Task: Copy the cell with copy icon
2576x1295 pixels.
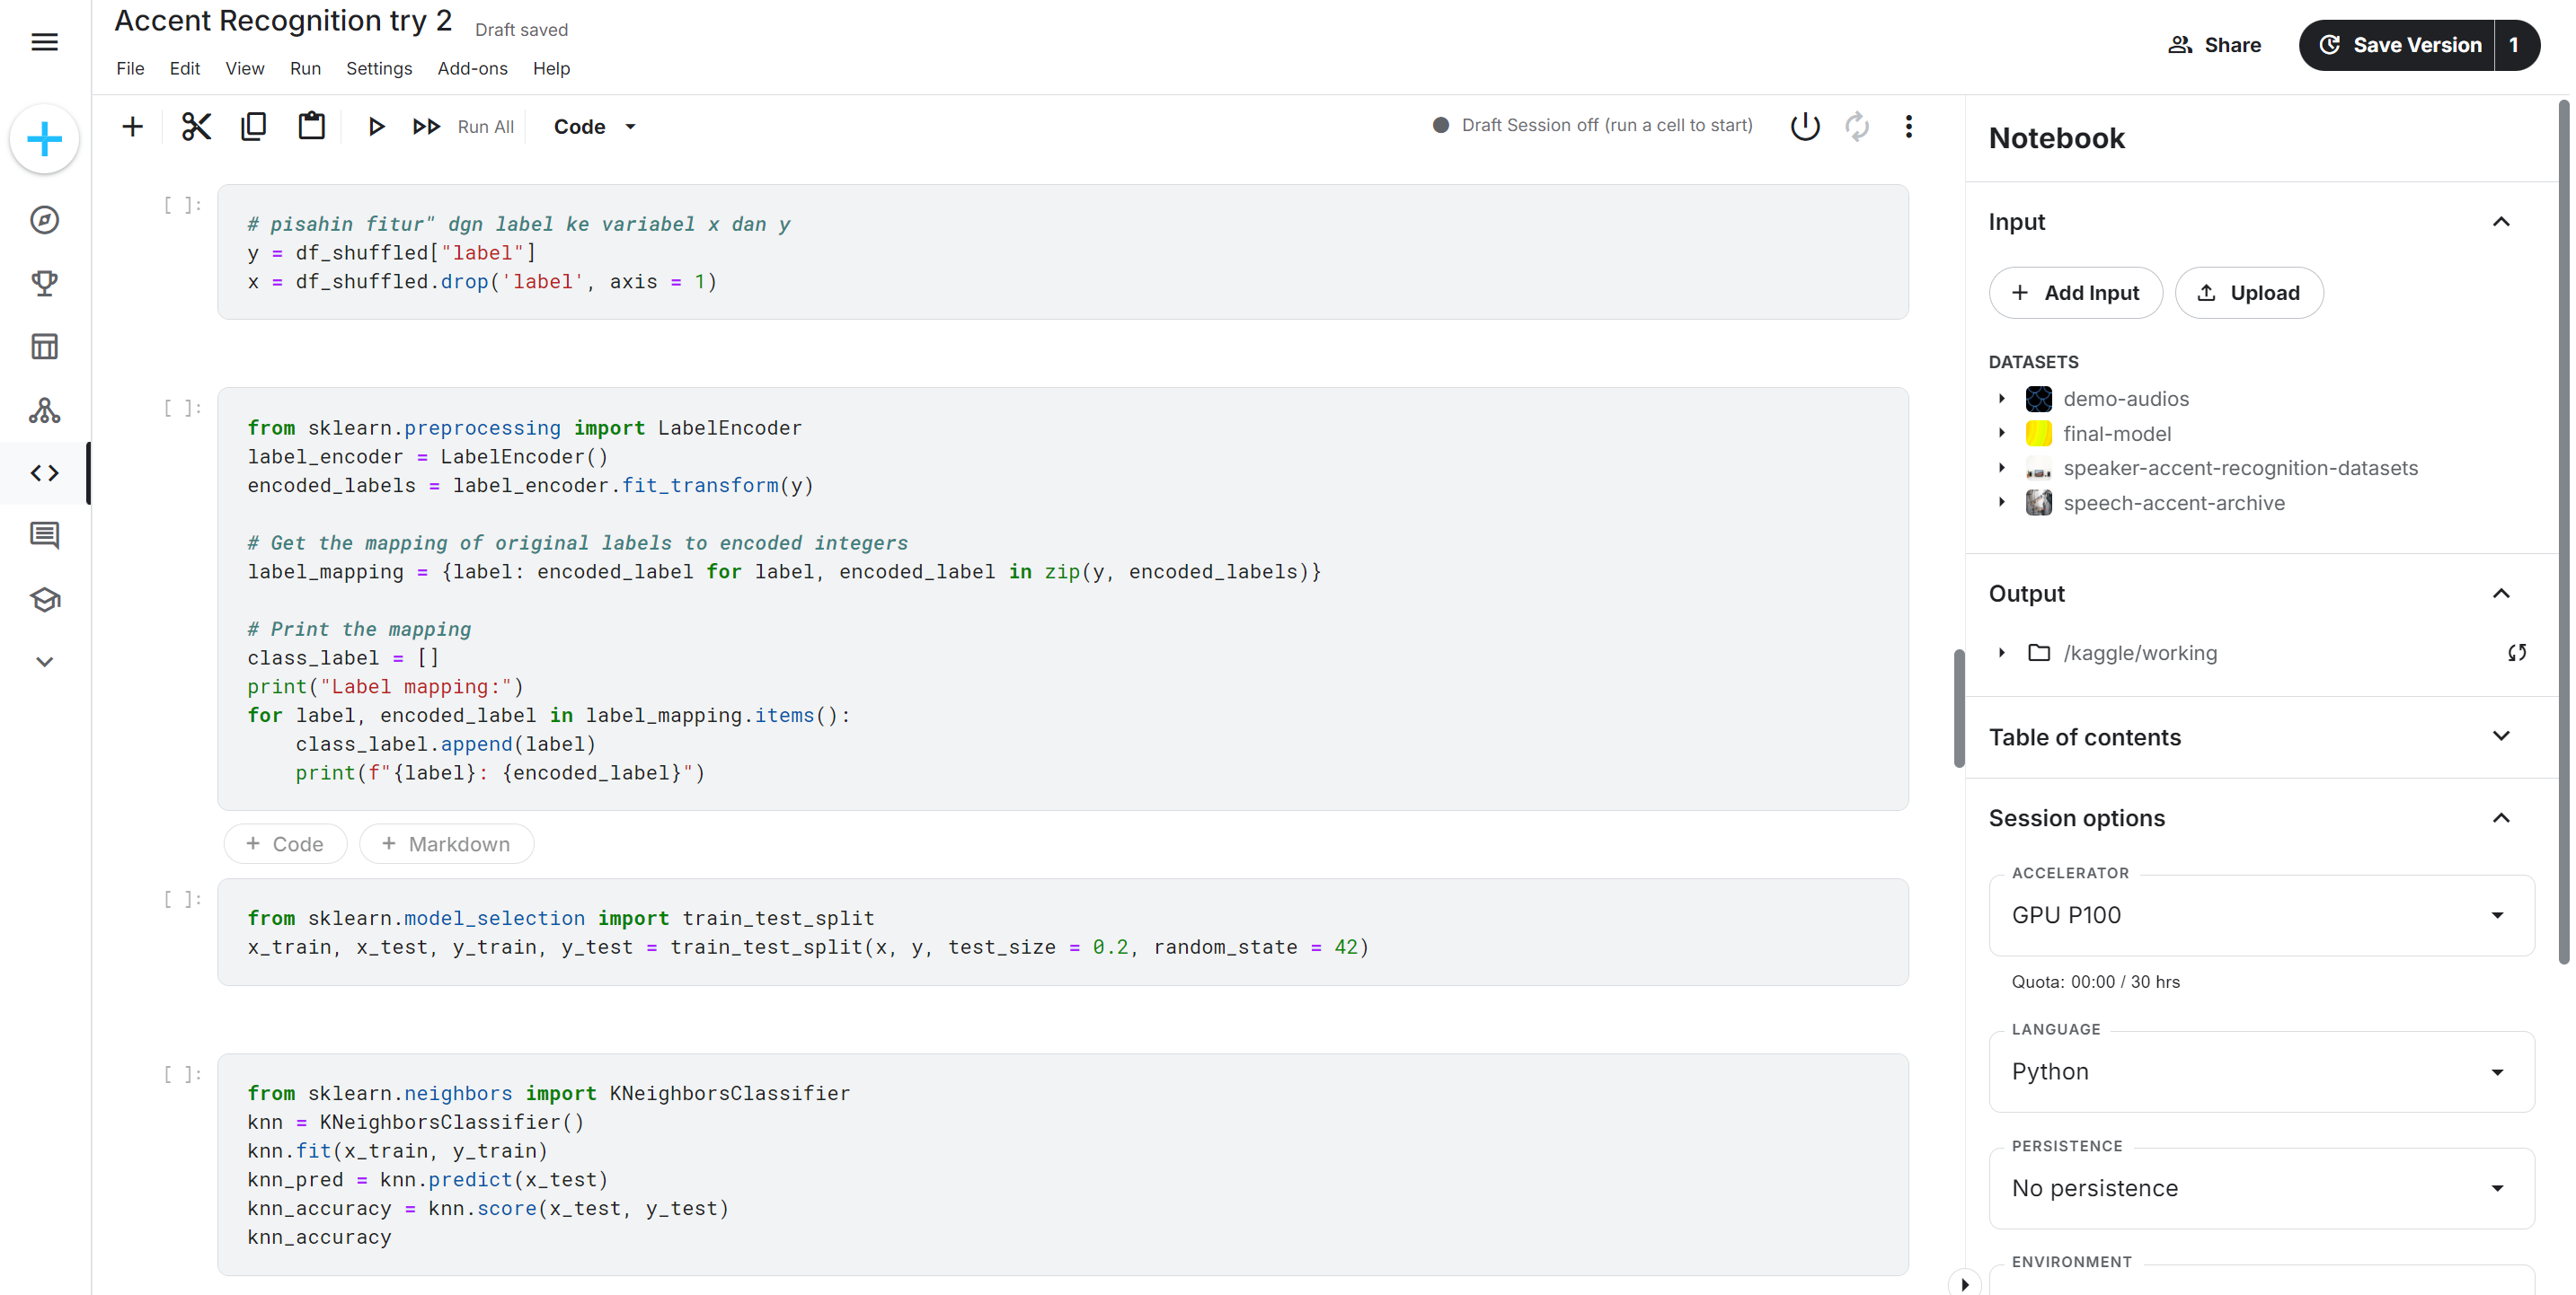Action: 254,127
